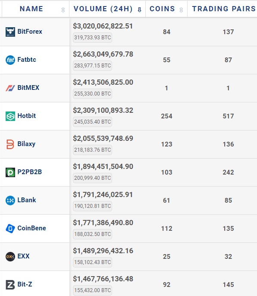Open the CoinBene exchange link

point(31,228)
